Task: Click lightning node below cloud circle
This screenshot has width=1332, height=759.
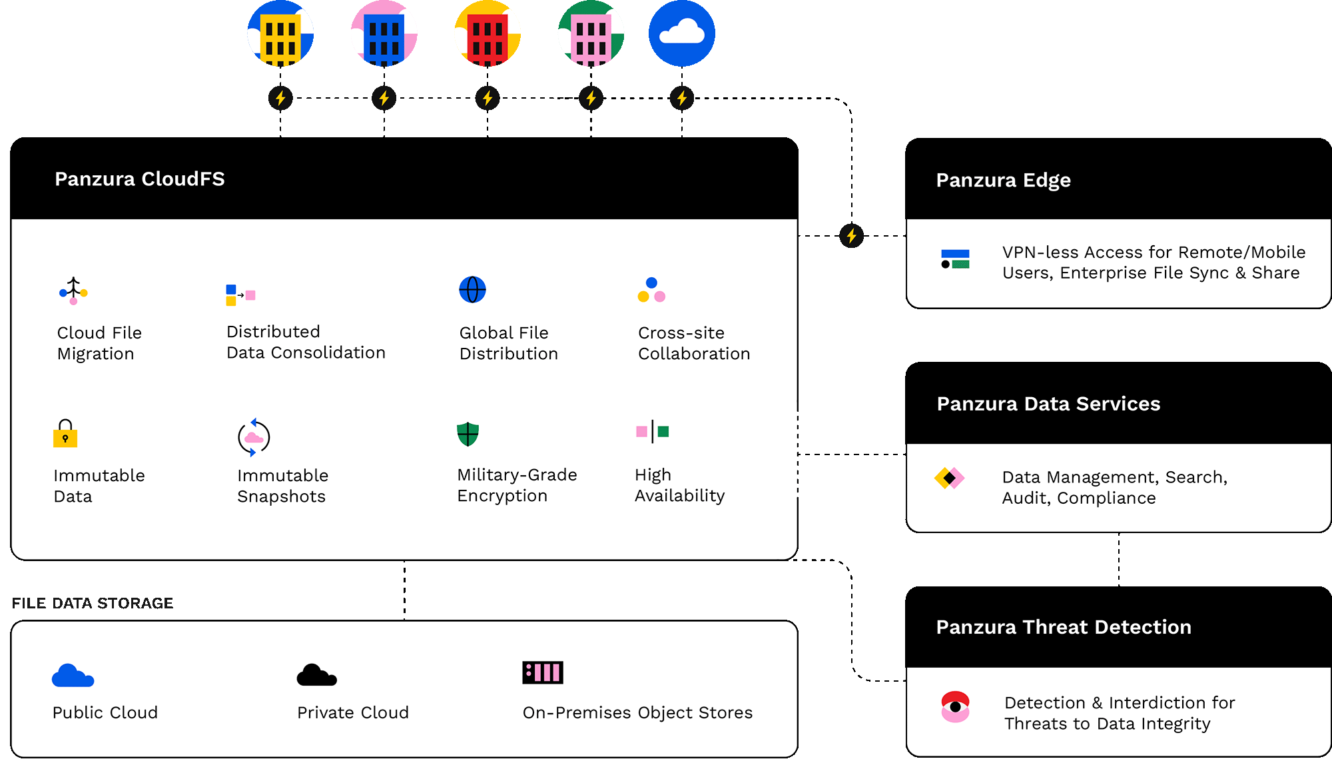Action: (682, 98)
